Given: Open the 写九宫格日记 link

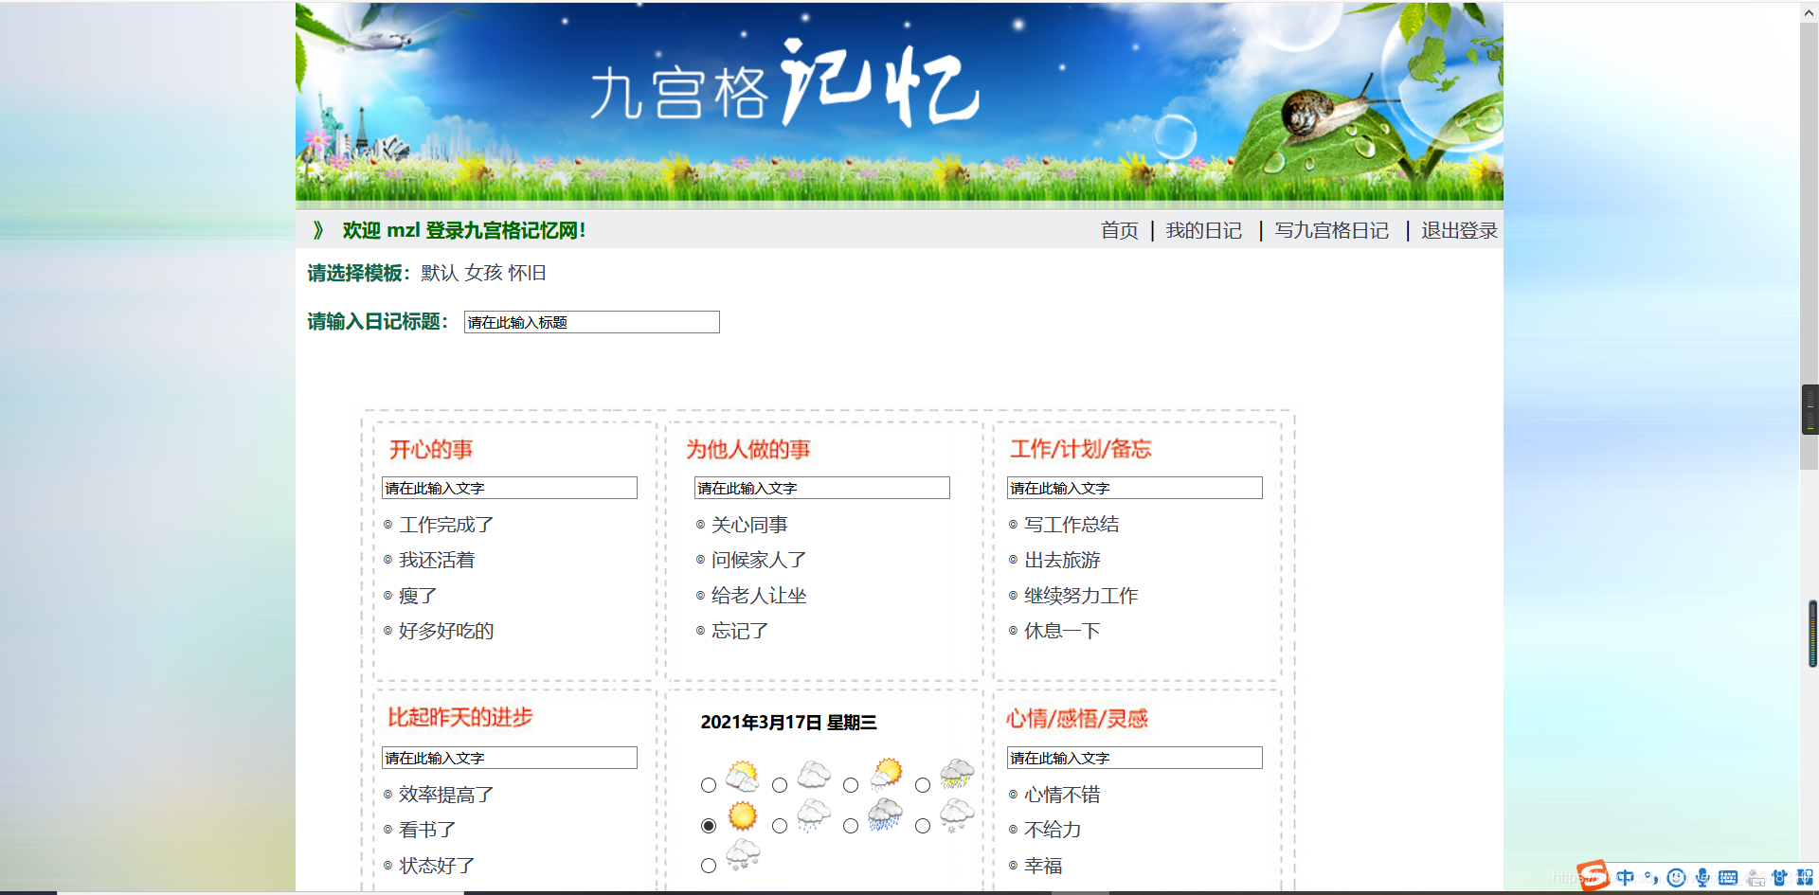Looking at the screenshot, I should tap(1331, 230).
